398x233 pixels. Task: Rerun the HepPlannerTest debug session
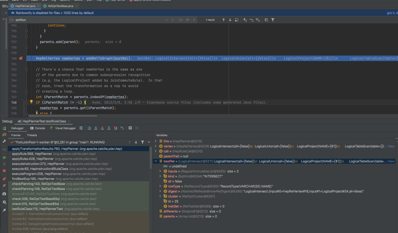point(4,128)
